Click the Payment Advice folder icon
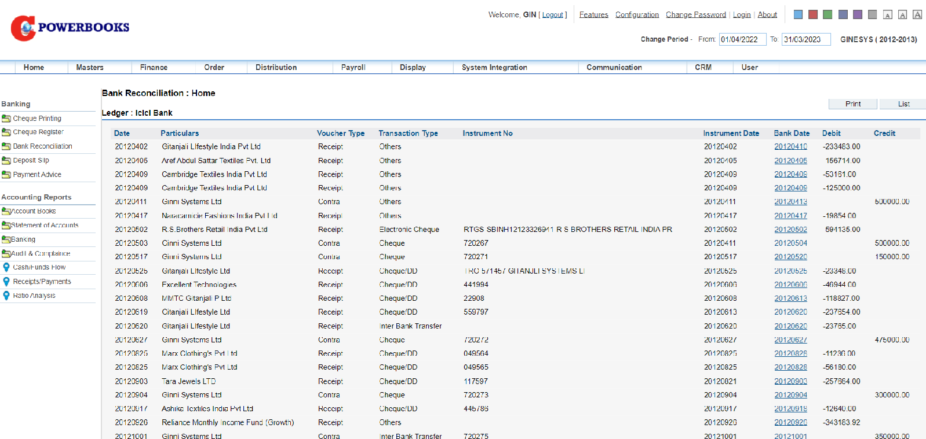The height and width of the screenshot is (439, 926). pos(6,175)
